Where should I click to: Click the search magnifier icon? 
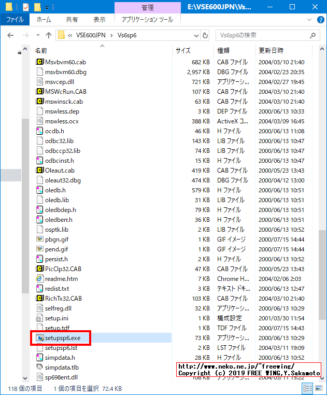pyautogui.click(x=312, y=35)
